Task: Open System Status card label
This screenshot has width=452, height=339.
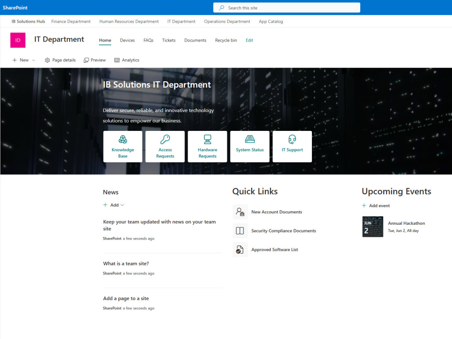Action: coord(250,150)
